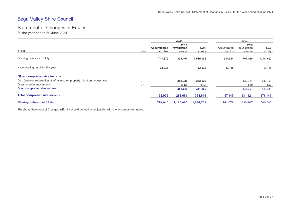Click 131,321 subtotal in 2023 IPPE reserve column
Image resolution: width=290 pixels, height=205 pixels.
[248, 89]
